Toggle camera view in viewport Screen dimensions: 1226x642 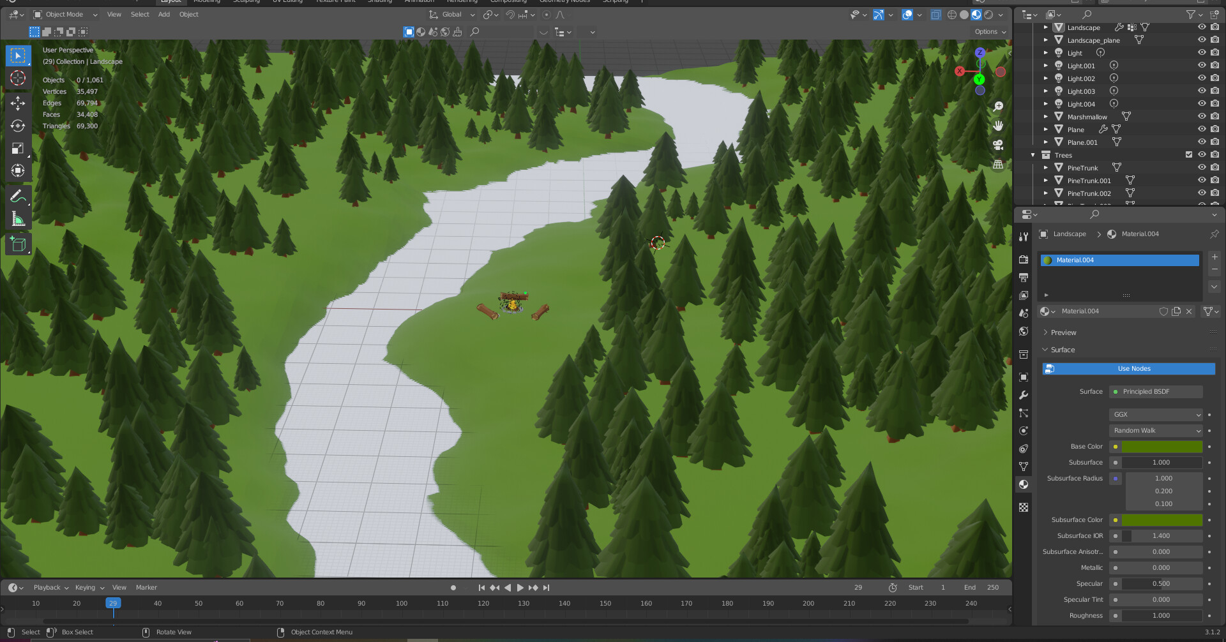point(998,146)
